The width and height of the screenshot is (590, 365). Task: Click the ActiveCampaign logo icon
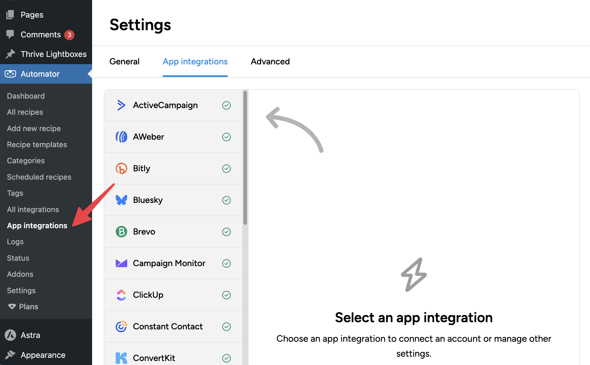[x=121, y=105]
